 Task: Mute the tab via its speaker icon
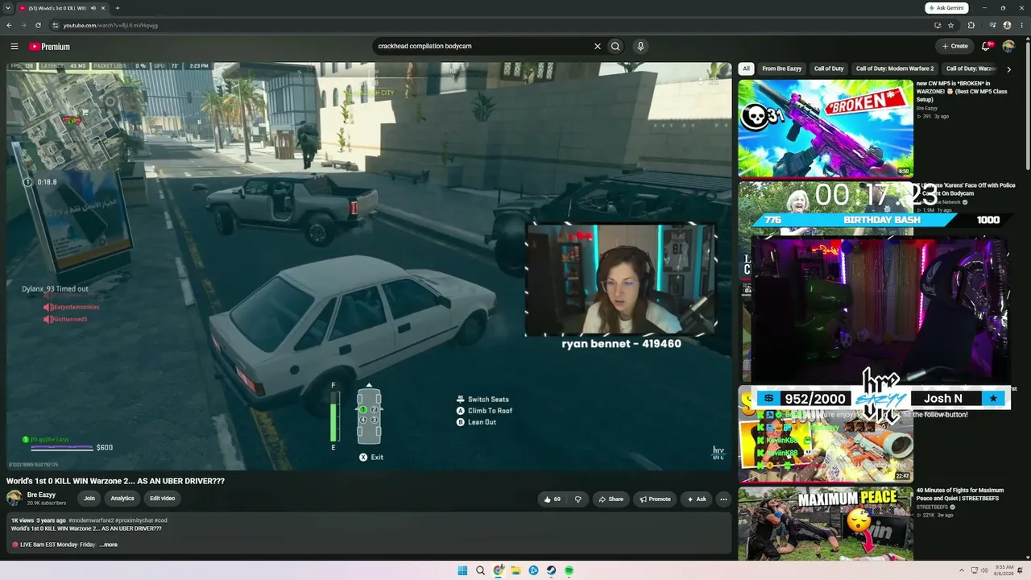point(93,8)
